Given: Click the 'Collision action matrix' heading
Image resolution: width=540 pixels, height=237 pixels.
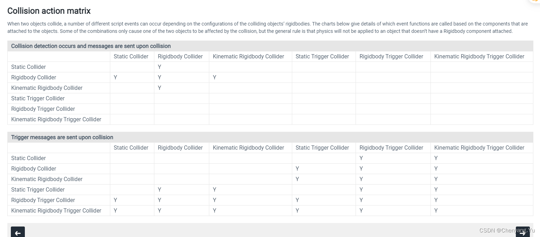Looking at the screenshot, I should click(49, 11).
